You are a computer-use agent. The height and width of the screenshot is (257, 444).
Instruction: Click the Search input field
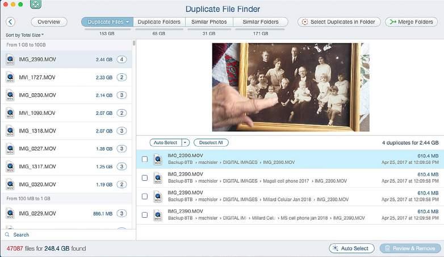(68, 235)
